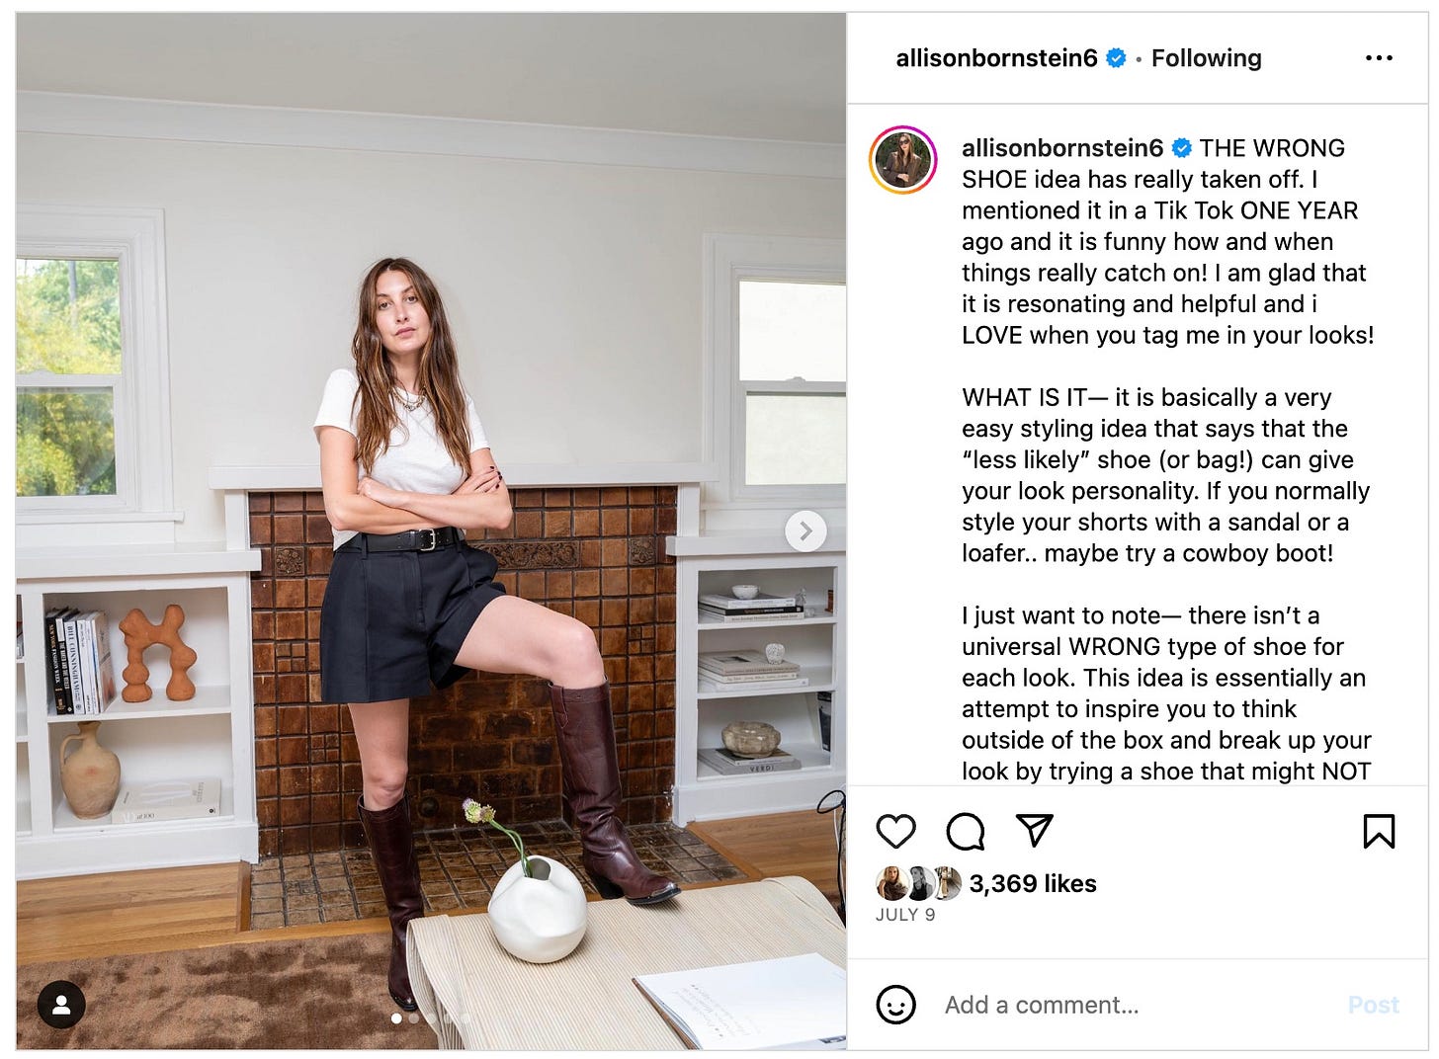1439x1059 pixels.
Task: Click the verified badge in the caption
Action: (1181, 148)
